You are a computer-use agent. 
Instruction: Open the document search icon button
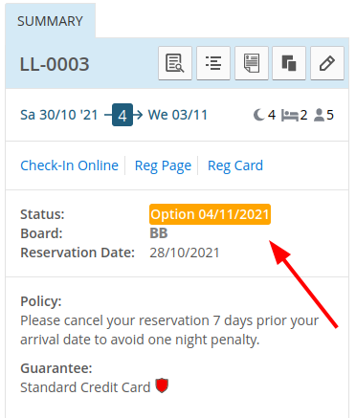(175, 63)
